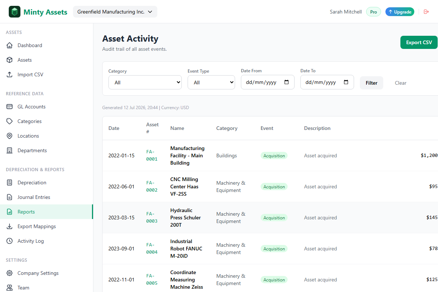Go to Depreciation page
Image resolution: width=438 pixels, height=292 pixels.
pos(47,182)
